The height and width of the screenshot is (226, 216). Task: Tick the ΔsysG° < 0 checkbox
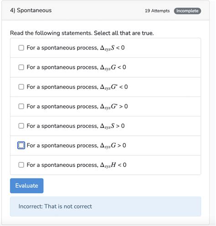[21, 87]
